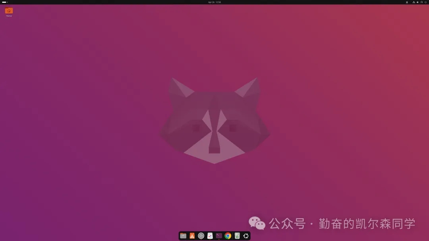Viewport: 429px width, 241px height.
Task: Click the screen indicator icon near the power icon
Action: (x=422, y=2)
